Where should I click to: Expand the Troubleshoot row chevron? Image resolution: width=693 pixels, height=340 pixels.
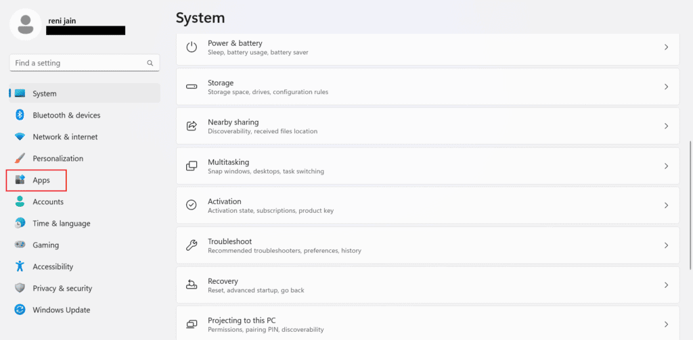[x=666, y=245]
